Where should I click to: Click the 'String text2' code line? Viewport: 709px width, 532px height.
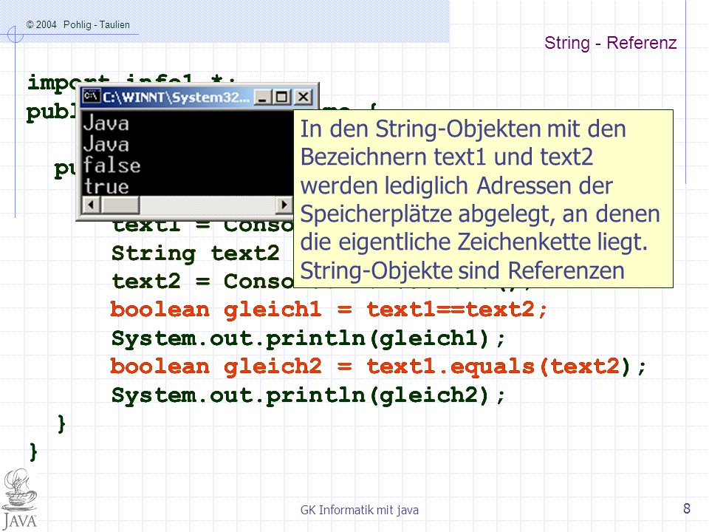click(195, 253)
